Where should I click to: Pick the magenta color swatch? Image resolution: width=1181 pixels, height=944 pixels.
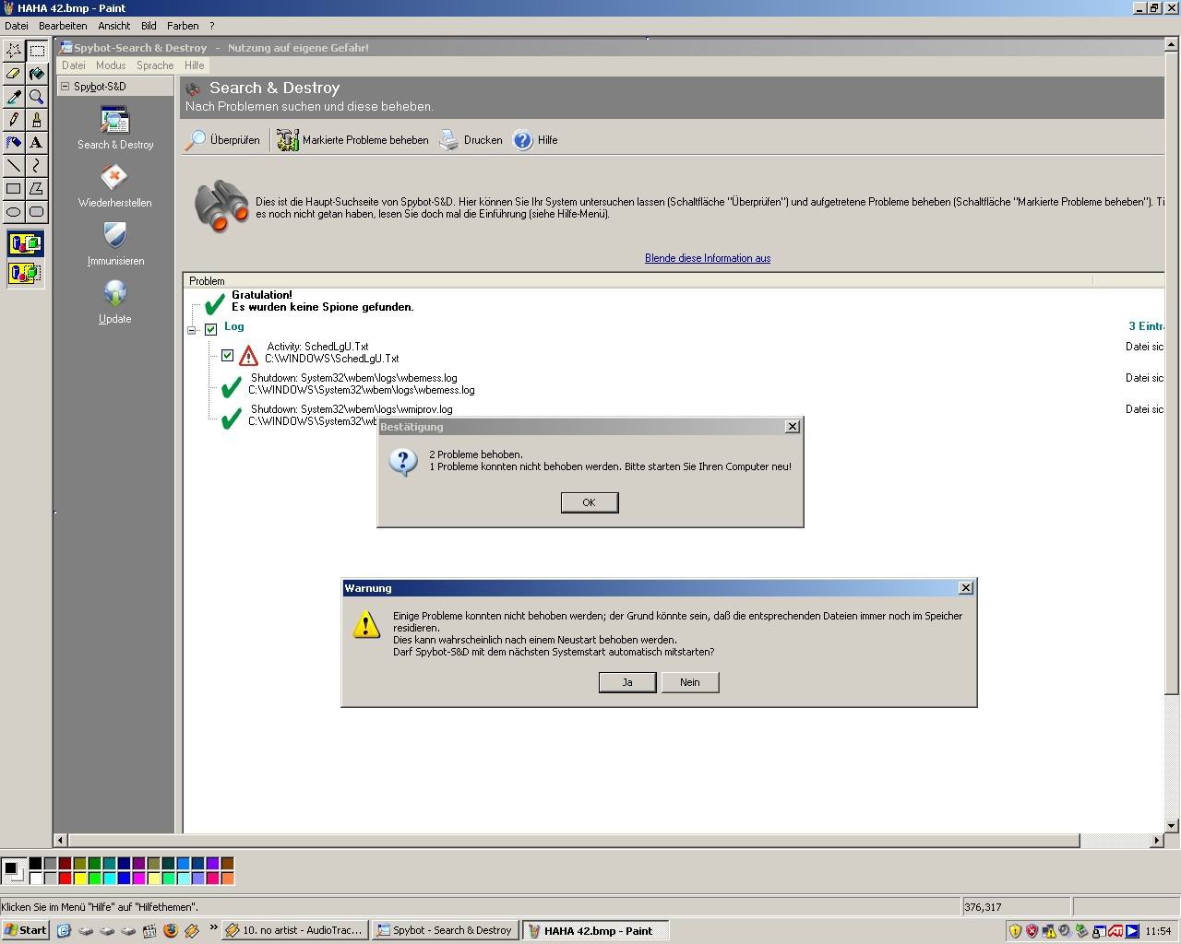pos(138,879)
